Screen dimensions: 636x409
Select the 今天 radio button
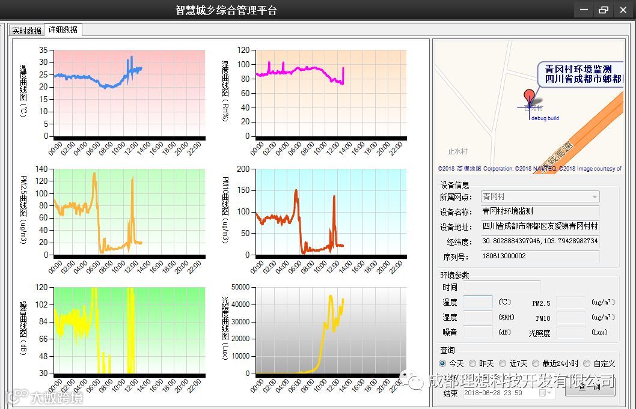[x=442, y=363]
